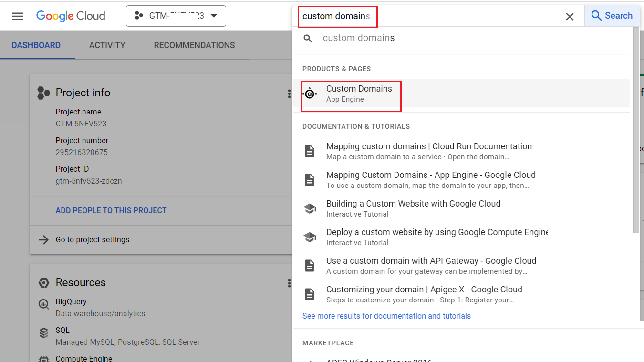The height and width of the screenshot is (362, 644).
Task: Click the Resources card icon
Action: (x=44, y=283)
